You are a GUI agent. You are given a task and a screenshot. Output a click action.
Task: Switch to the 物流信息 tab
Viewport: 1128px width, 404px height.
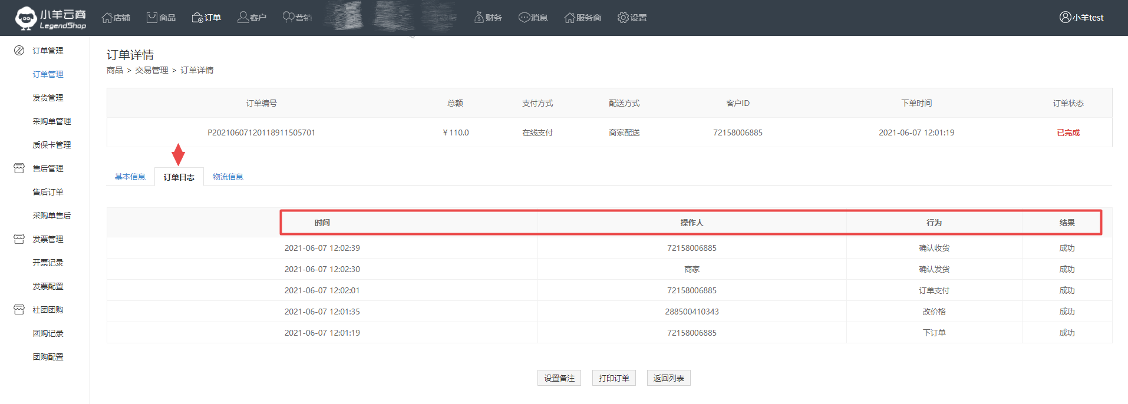coord(227,177)
